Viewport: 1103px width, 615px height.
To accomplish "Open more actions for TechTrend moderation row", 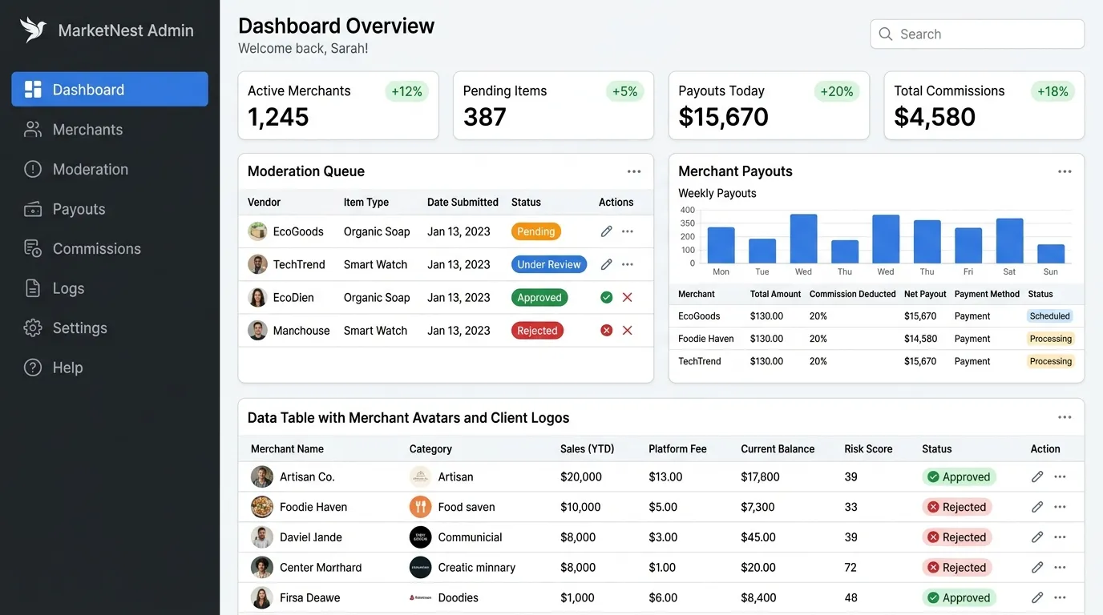I will tap(628, 264).
